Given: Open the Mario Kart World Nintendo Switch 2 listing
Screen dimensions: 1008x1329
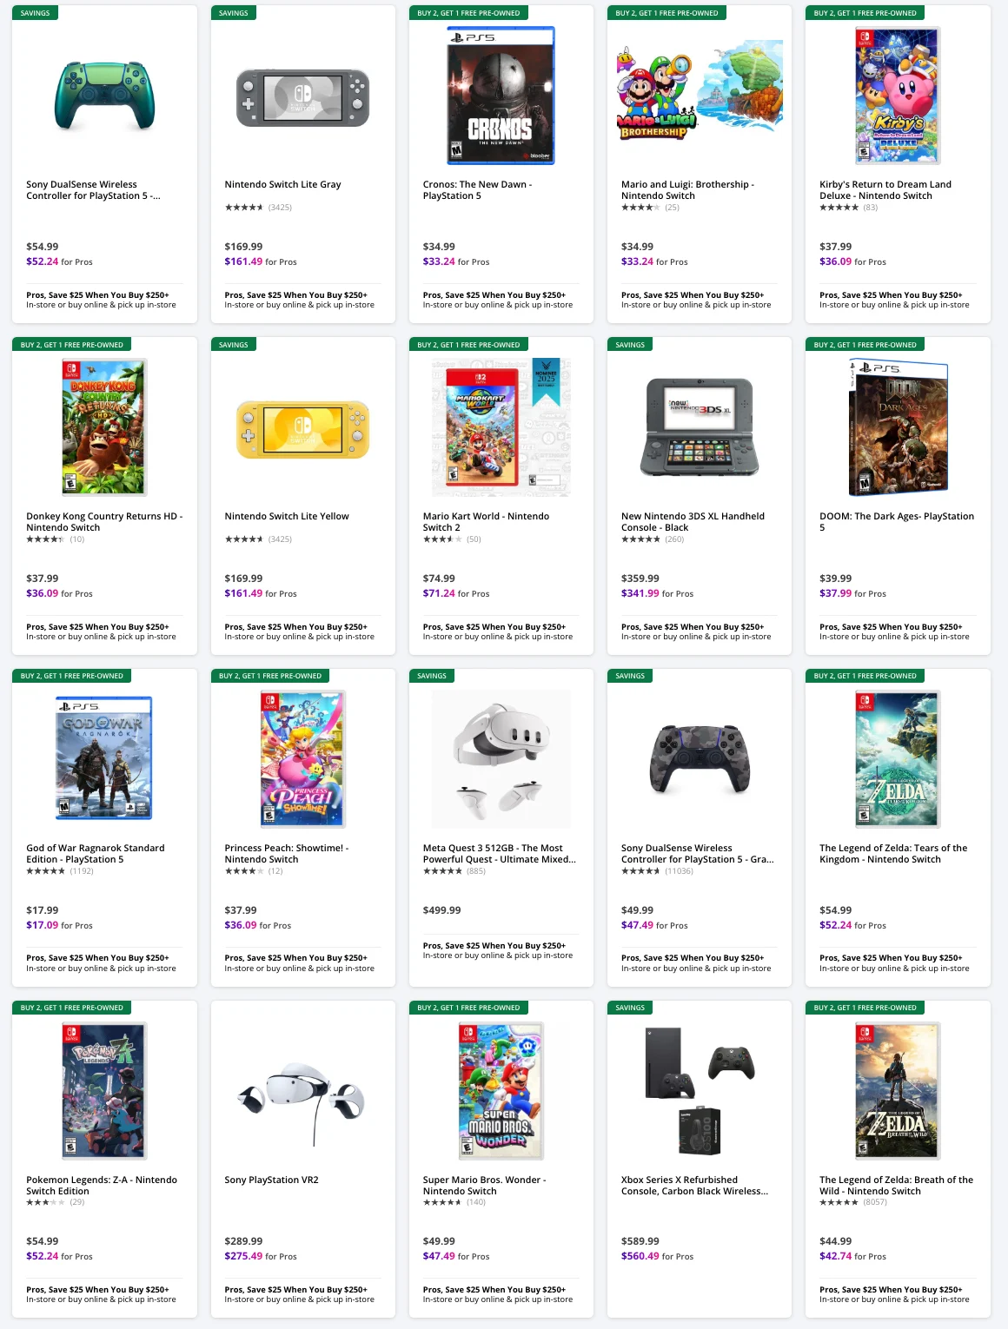Looking at the screenshot, I should pos(485,521).
